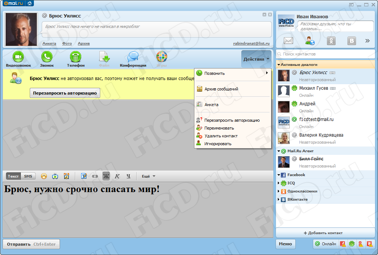Image resolution: width=378 pixels, height=255 pixels.
Task: Switch message mode to SMS
Action: tap(28, 176)
